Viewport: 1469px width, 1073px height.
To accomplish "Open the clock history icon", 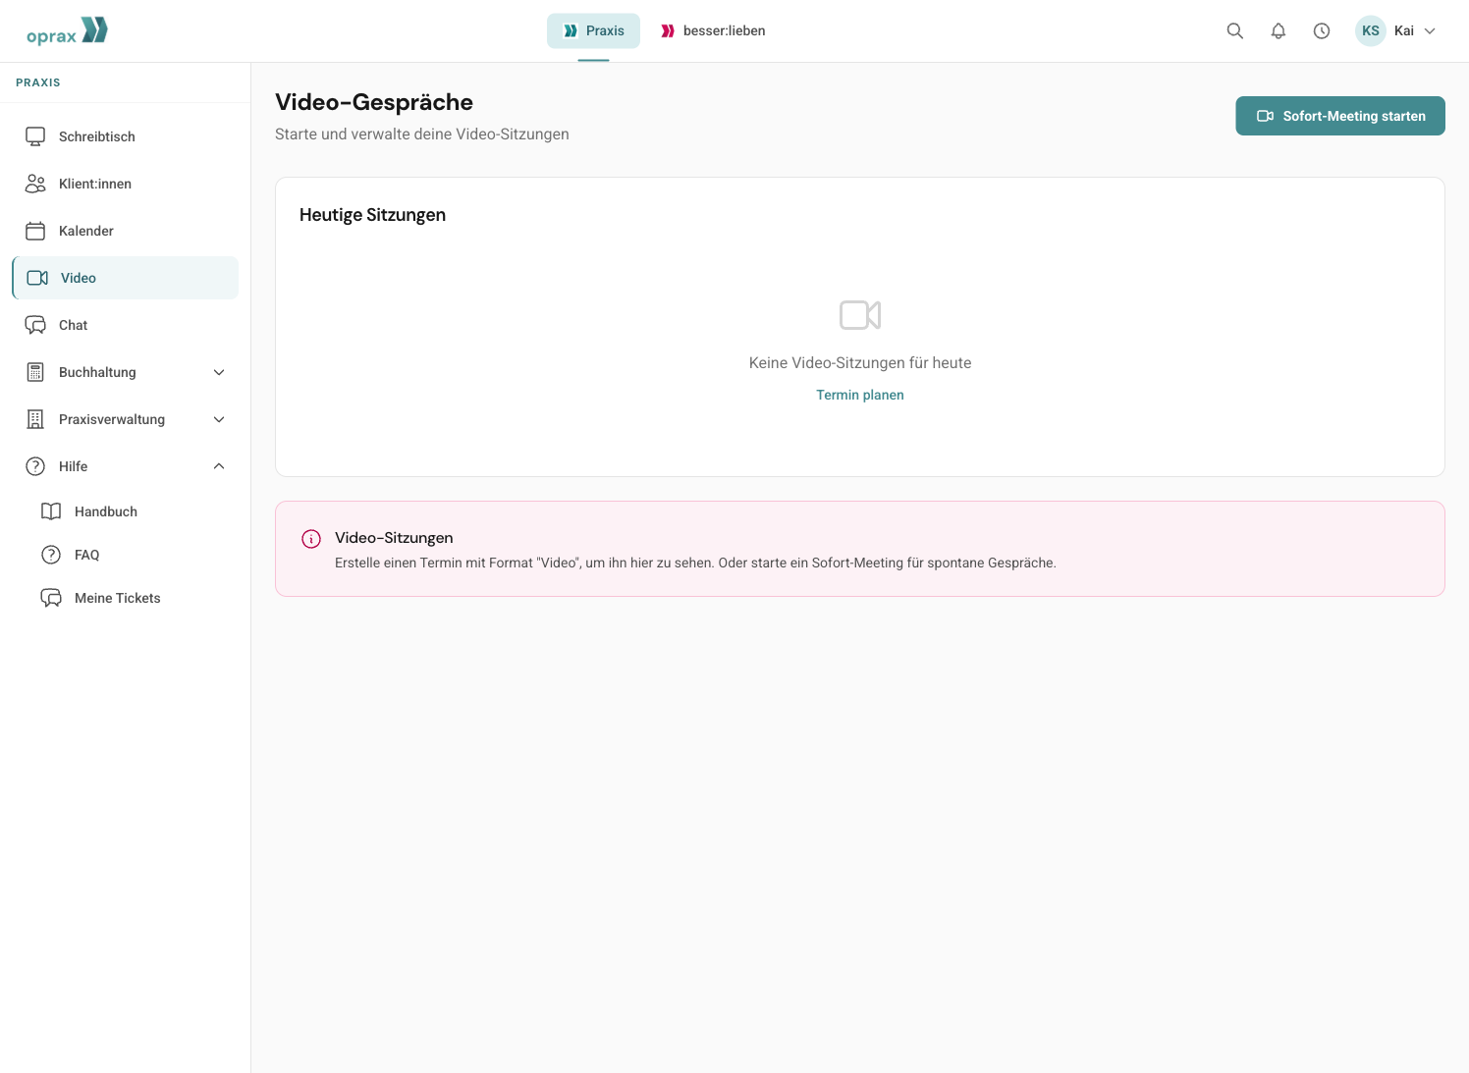I will tap(1322, 30).
